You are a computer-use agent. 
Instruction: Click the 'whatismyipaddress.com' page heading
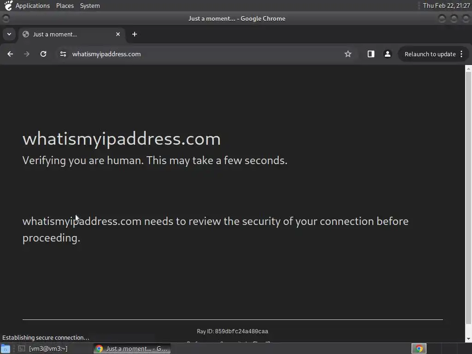(122, 139)
